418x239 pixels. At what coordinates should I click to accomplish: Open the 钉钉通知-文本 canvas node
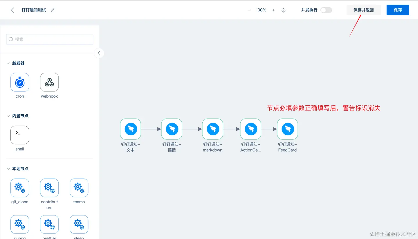click(x=131, y=129)
